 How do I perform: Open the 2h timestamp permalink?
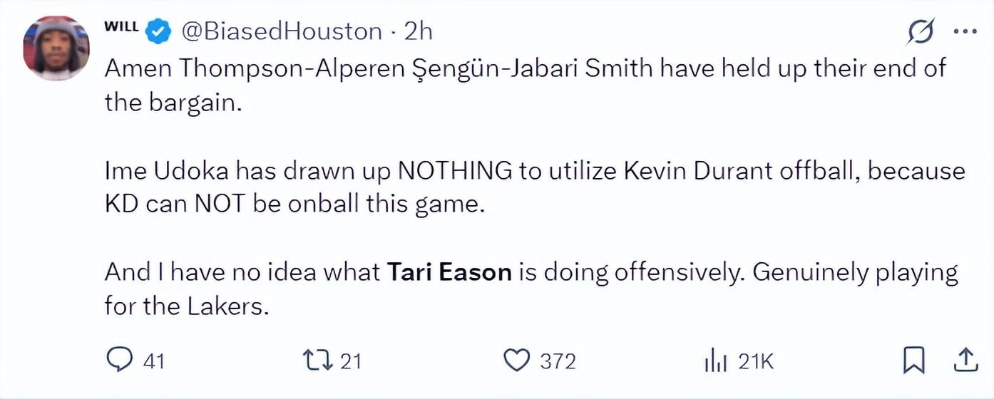tap(418, 31)
